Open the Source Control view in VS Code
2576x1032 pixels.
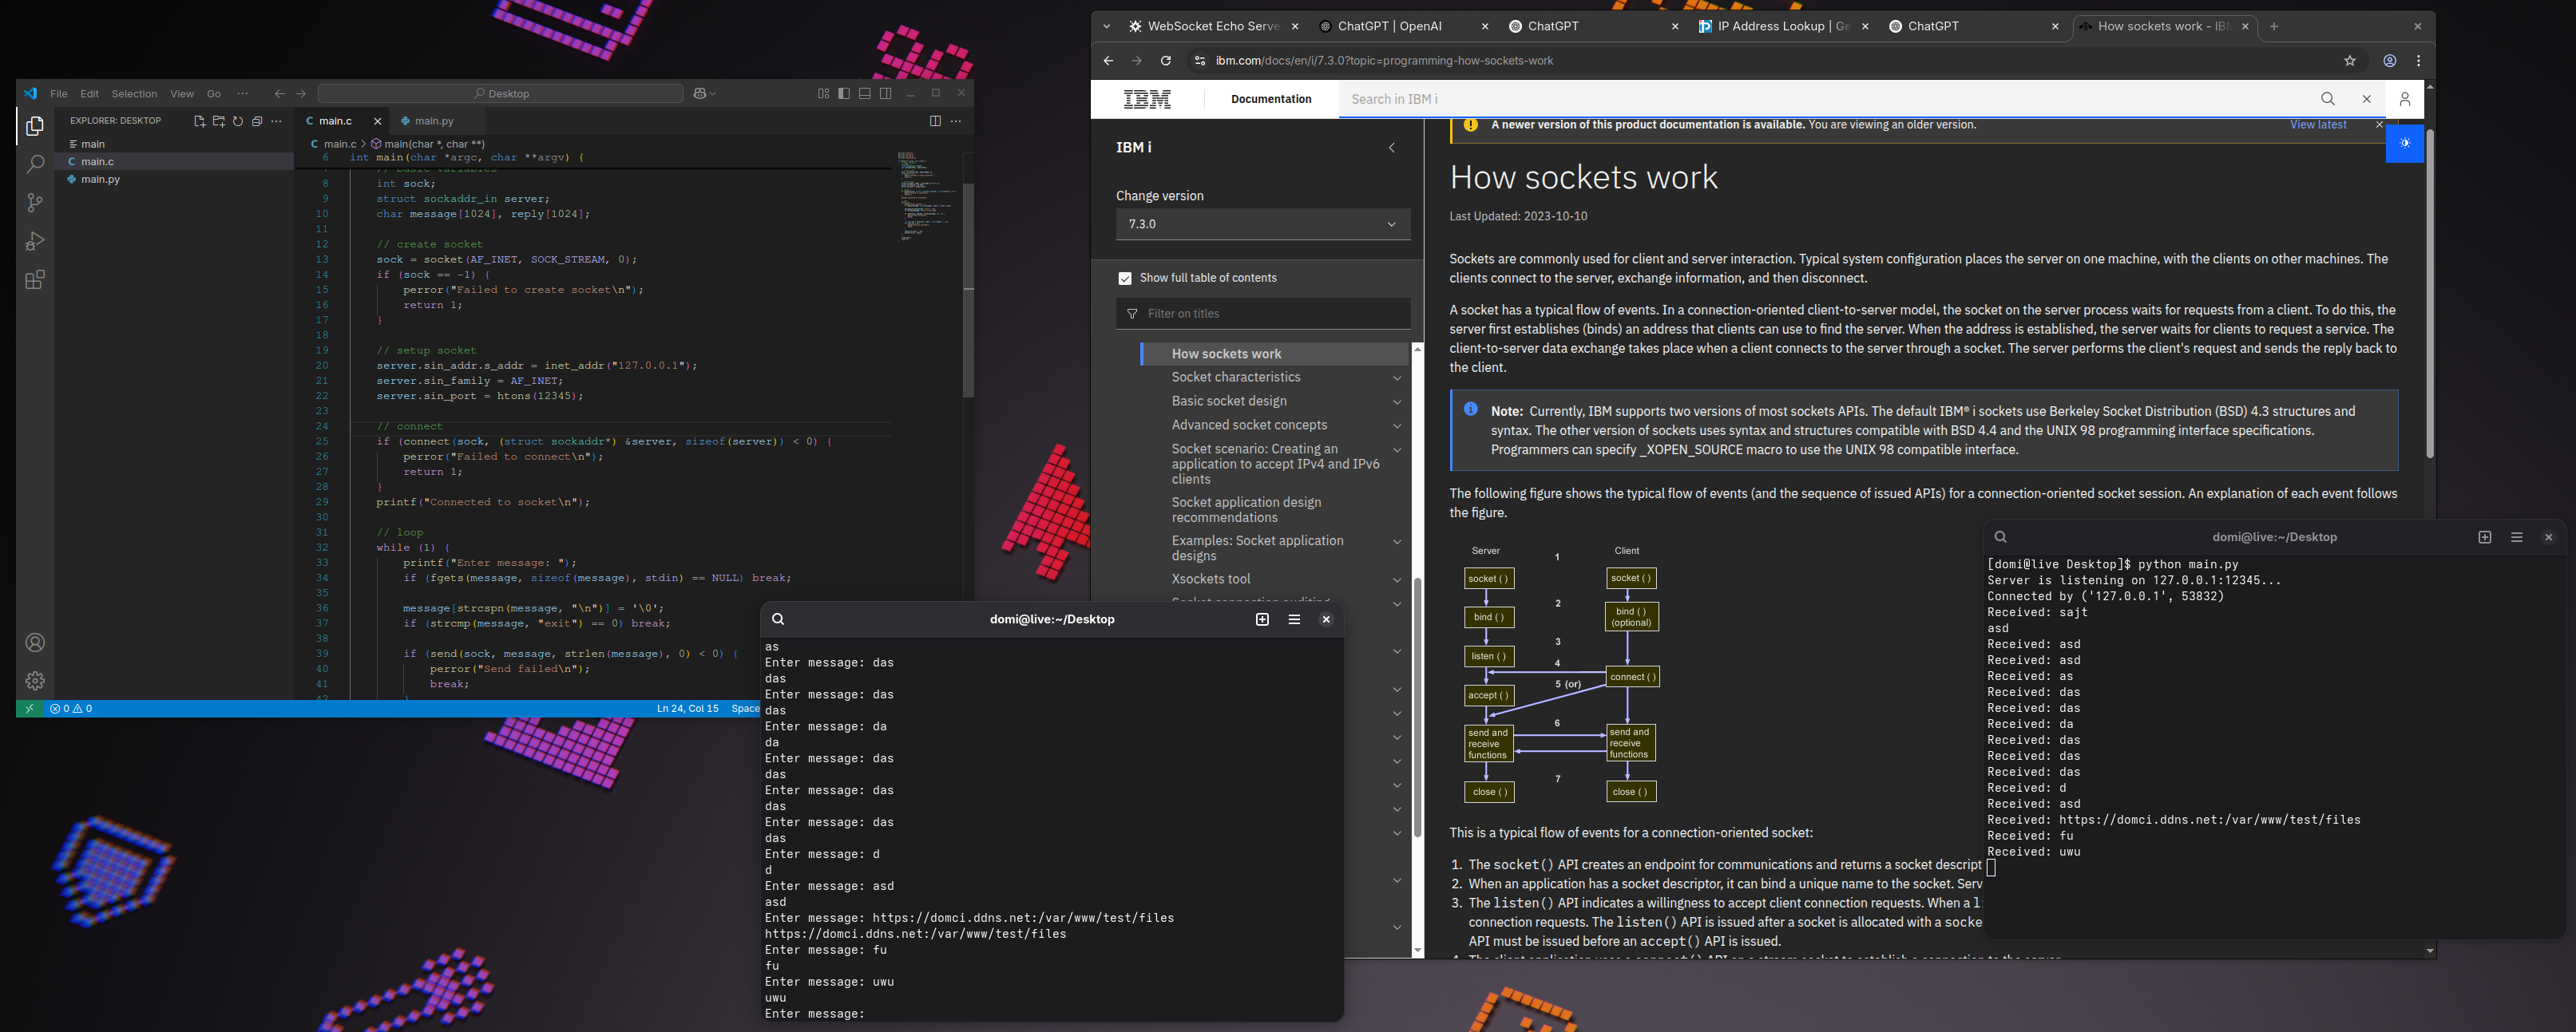(x=35, y=203)
